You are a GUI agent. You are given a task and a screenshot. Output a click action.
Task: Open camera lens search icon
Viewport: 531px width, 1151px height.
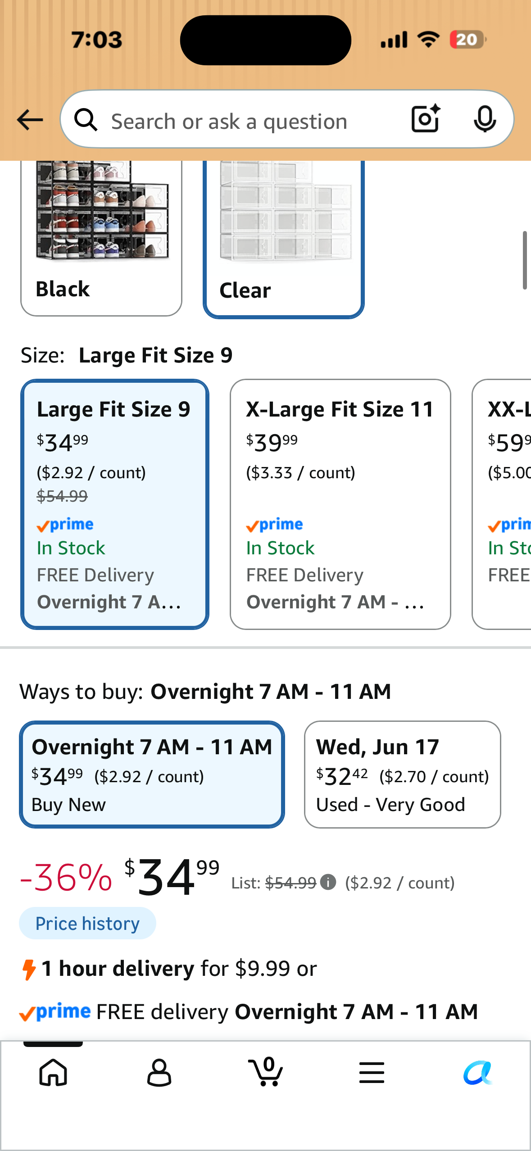[x=426, y=119]
